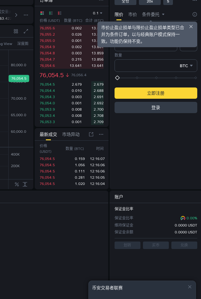
Task: Show only sell orders in order book
Action: click(60, 13)
